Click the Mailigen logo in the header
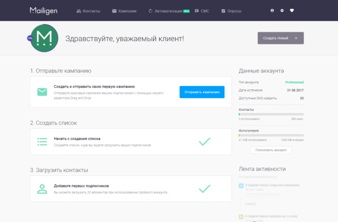Image resolution: width=338 pixels, height=222 pixels. tap(43, 10)
